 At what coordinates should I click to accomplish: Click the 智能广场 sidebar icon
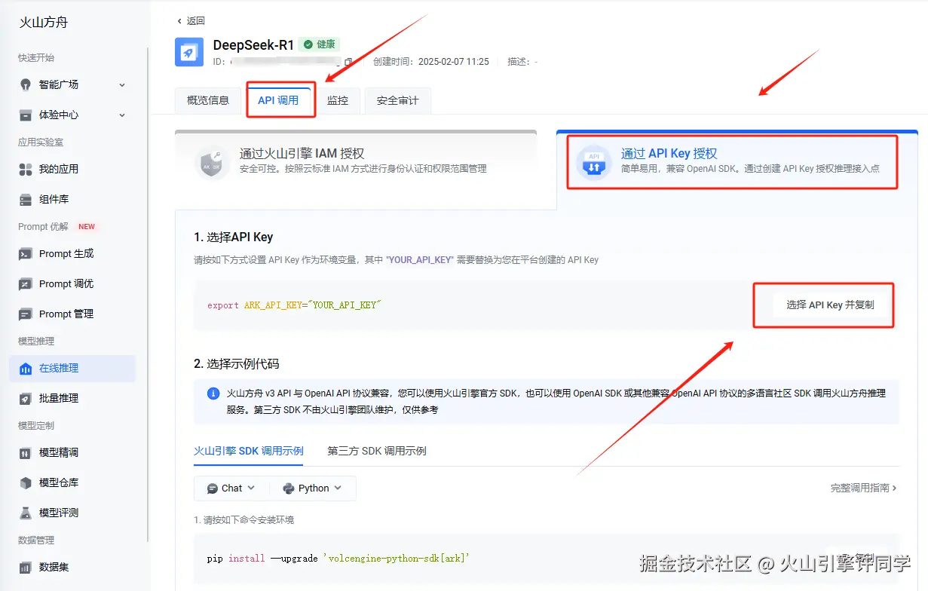[26, 84]
